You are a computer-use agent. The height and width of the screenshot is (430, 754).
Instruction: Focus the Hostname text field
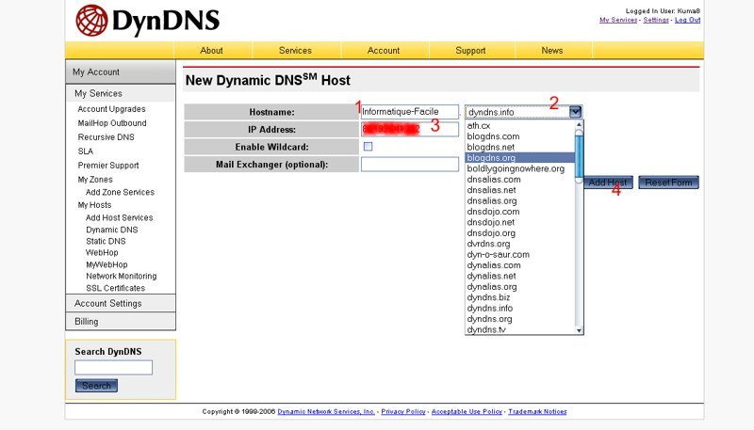point(409,112)
